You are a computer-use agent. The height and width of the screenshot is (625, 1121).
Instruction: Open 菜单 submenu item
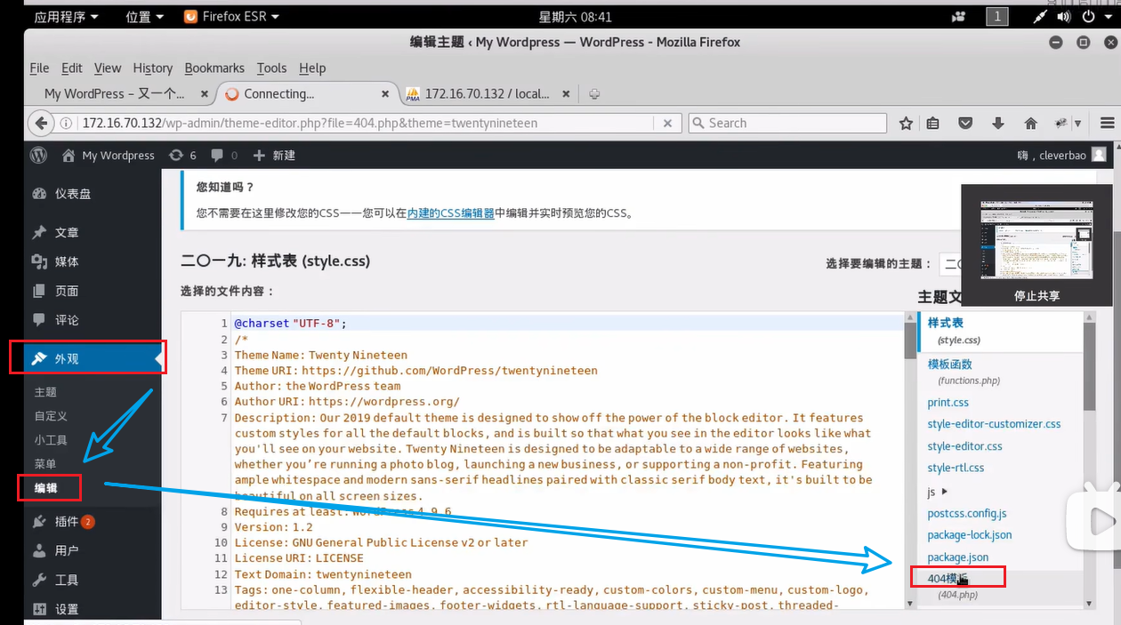click(x=45, y=464)
